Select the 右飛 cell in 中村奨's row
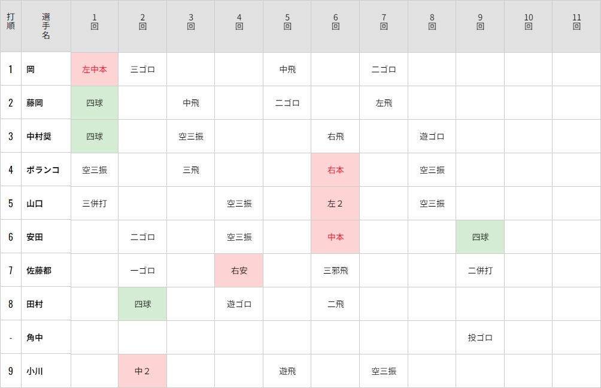Screen dimensions: 601x388 coord(336,137)
